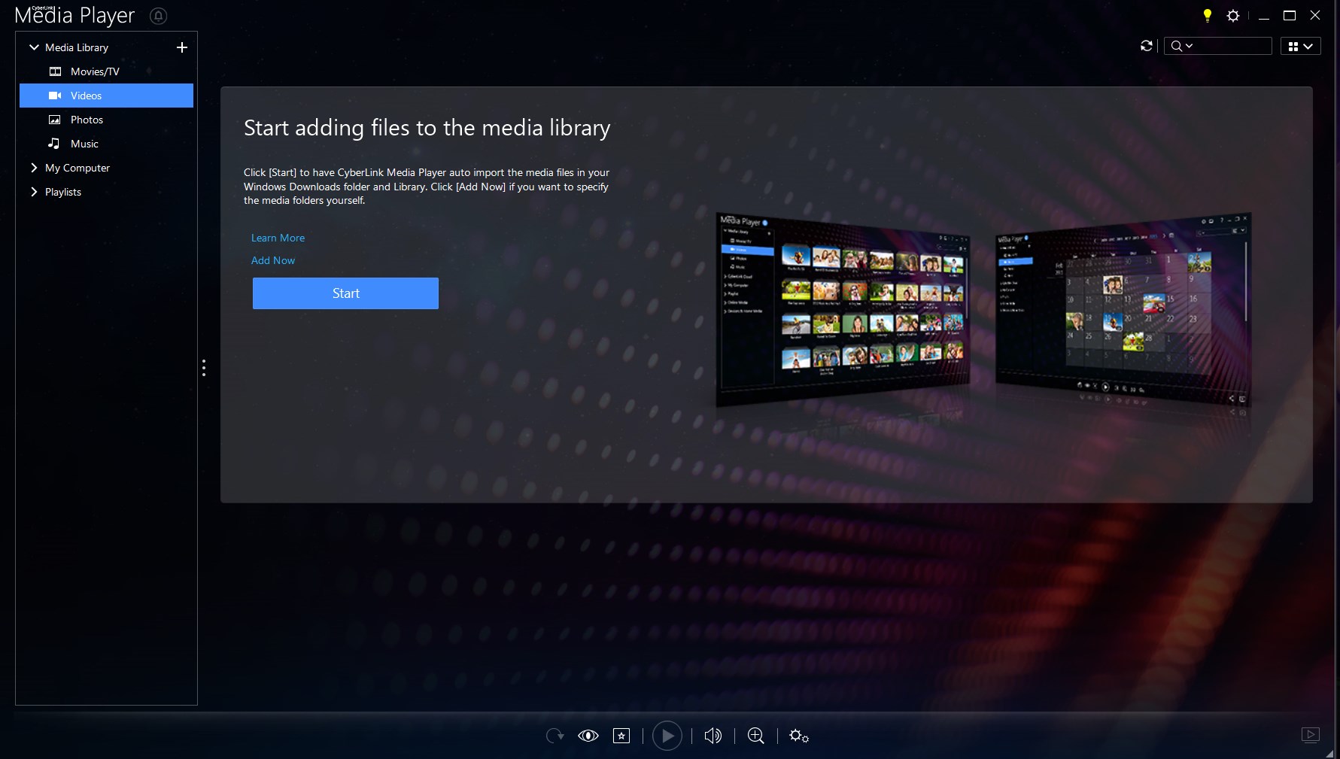This screenshot has width=1340, height=759.
Task: Open the Learn More link
Action: point(278,238)
